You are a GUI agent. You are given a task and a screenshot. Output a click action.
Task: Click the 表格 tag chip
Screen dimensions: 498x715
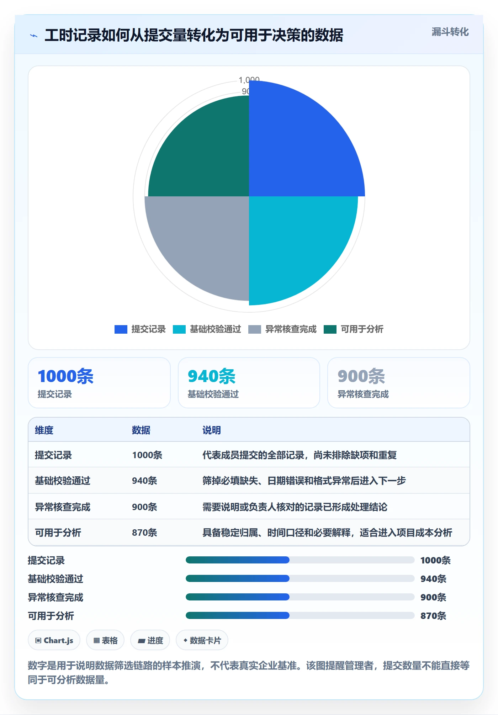click(x=105, y=640)
